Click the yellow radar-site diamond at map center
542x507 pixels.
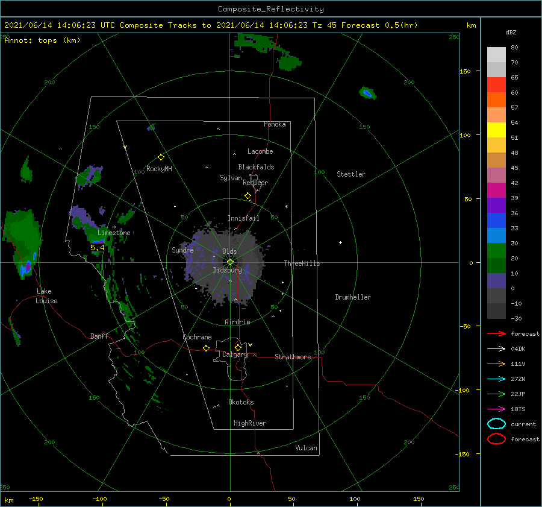click(x=230, y=262)
